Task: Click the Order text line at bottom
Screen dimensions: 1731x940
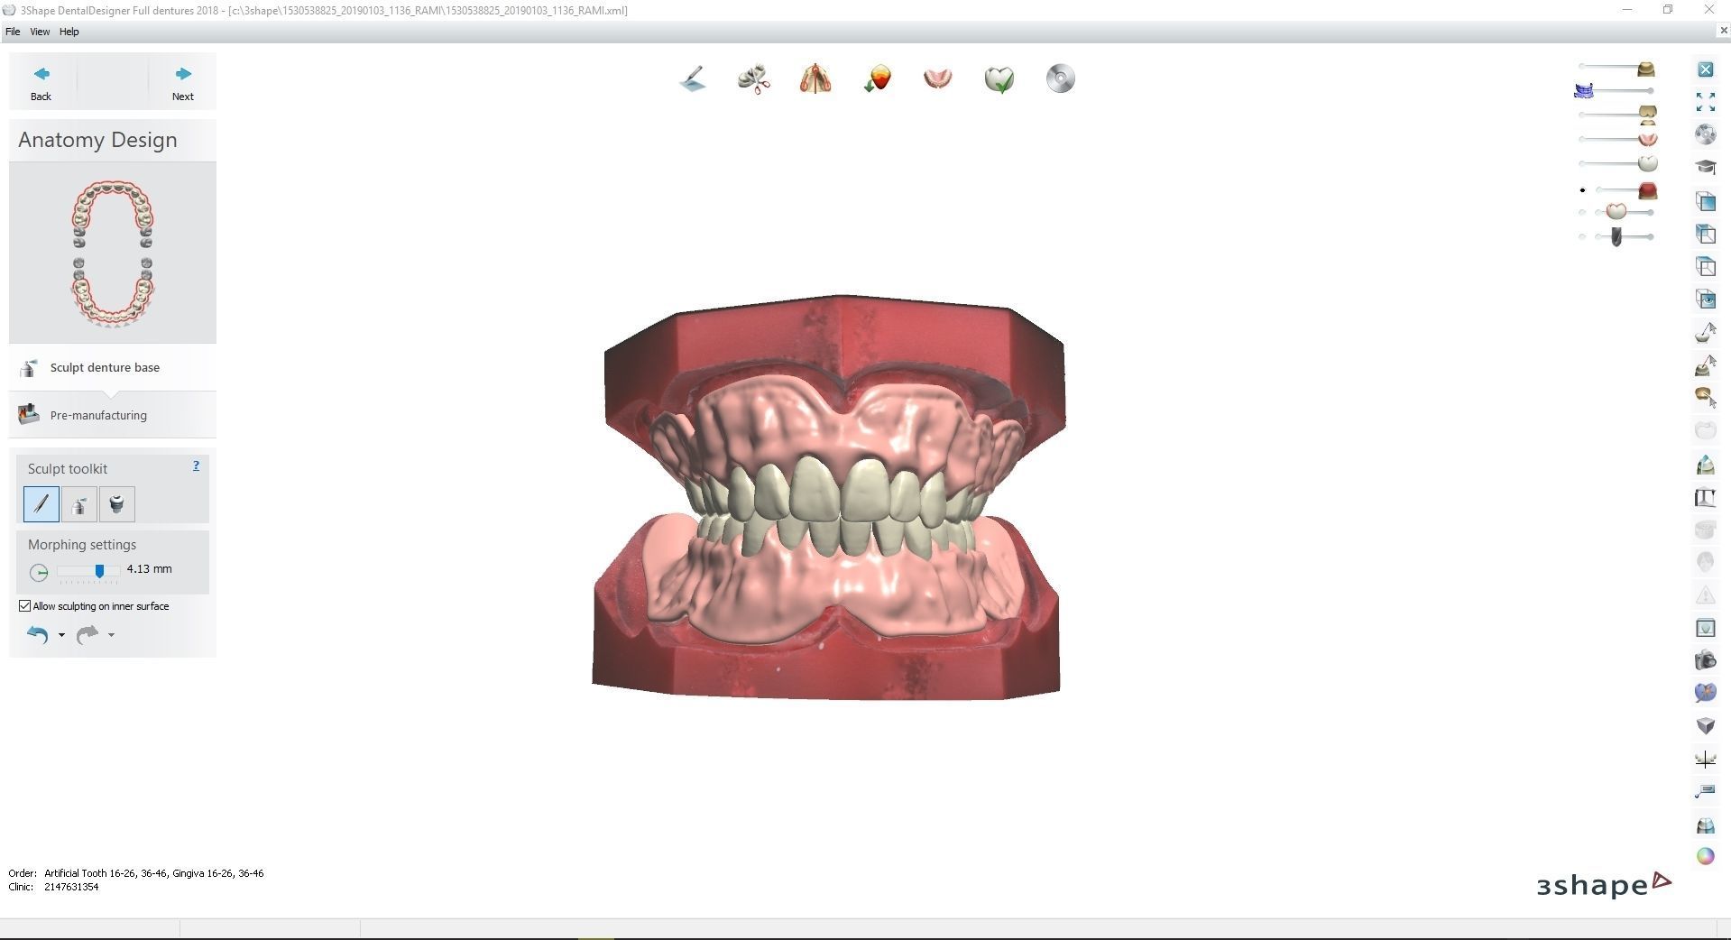Action: coord(136,873)
